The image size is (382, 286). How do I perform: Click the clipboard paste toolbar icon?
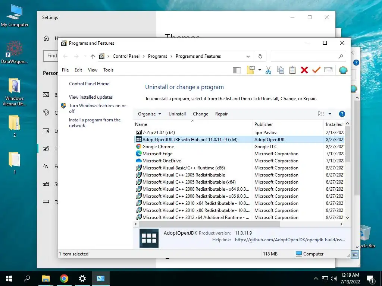(292, 70)
